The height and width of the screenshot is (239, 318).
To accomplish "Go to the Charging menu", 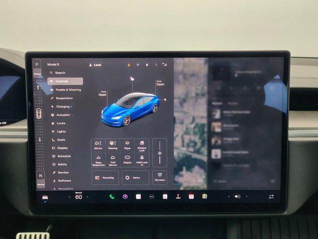I will click(61, 107).
